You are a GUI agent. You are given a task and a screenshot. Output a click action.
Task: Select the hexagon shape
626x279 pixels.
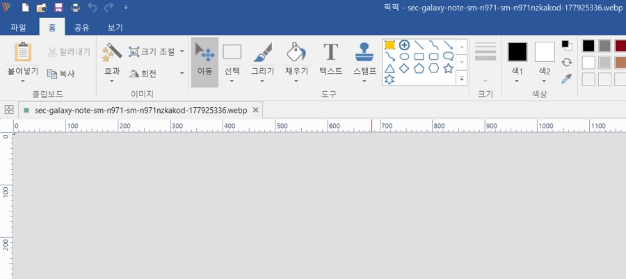coord(433,68)
